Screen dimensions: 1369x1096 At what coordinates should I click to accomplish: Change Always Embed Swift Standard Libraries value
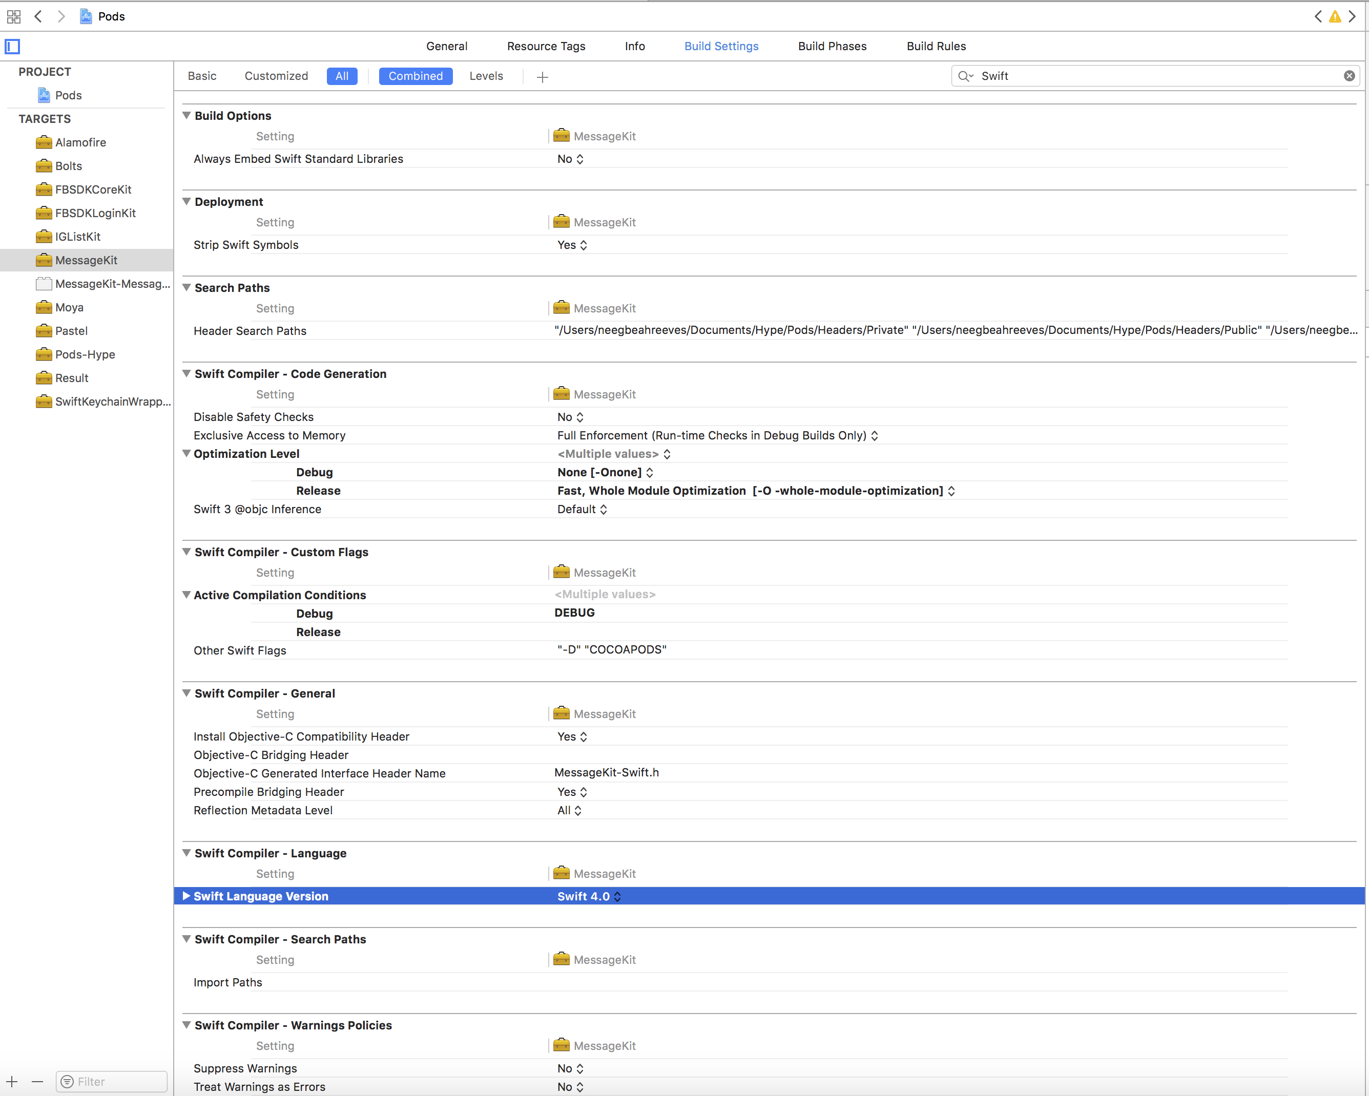click(x=570, y=159)
